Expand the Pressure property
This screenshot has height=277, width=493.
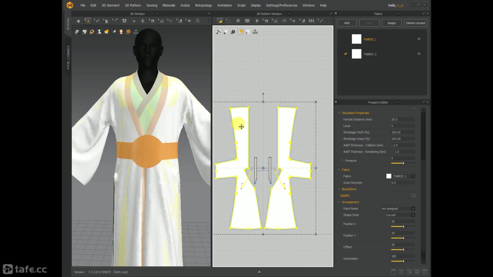pyautogui.click(x=342, y=161)
